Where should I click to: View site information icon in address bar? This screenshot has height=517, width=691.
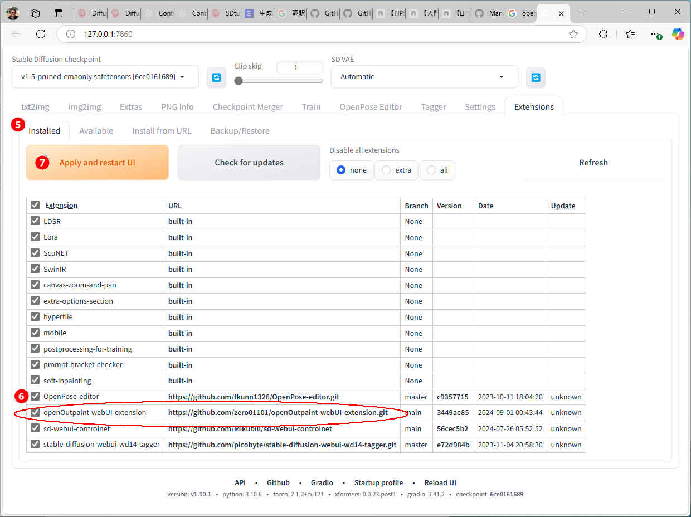[71, 34]
